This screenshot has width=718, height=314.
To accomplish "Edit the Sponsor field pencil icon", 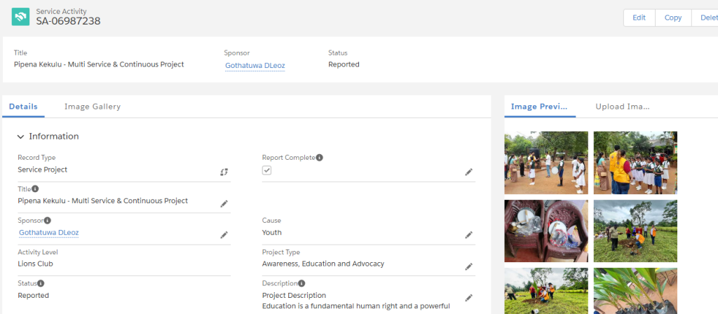I will point(224,235).
